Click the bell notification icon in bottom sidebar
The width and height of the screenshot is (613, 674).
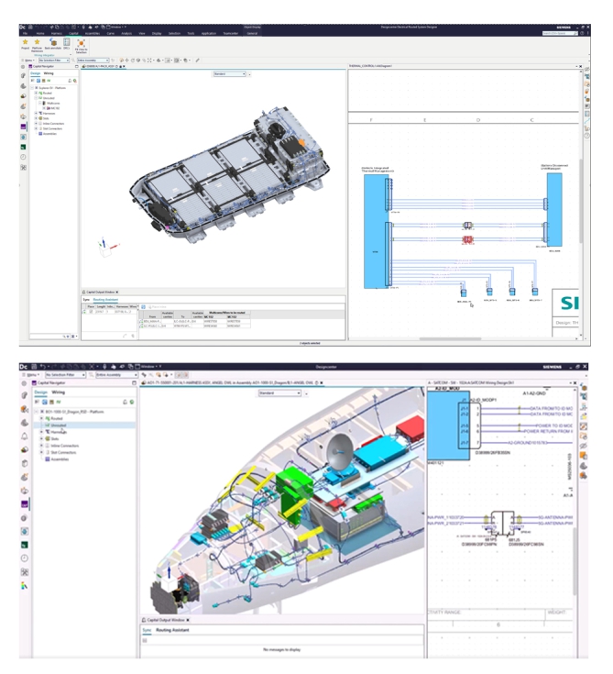[25, 436]
